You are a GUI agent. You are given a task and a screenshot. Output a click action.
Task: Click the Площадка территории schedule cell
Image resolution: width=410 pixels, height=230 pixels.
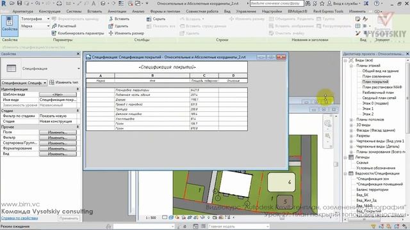tap(152, 90)
